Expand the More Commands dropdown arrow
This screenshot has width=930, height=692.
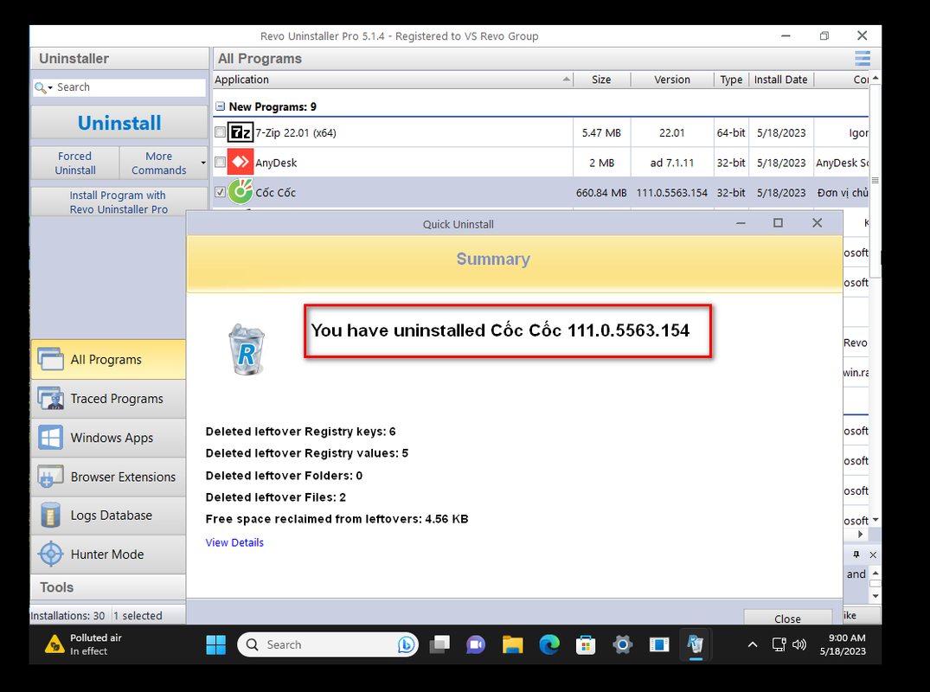(203, 163)
